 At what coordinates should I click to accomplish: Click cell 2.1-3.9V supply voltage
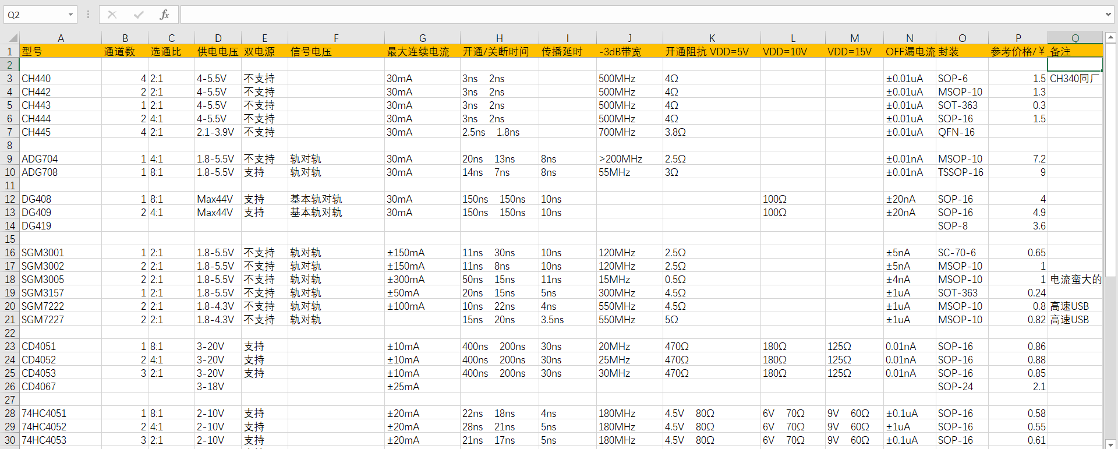tap(218, 132)
